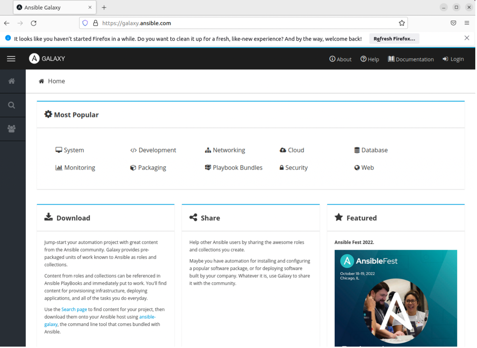Image resolution: width=477 pixels, height=348 pixels.
Task: Open the Galaxy hamburger navigation menu
Action: pyautogui.click(x=11, y=59)
